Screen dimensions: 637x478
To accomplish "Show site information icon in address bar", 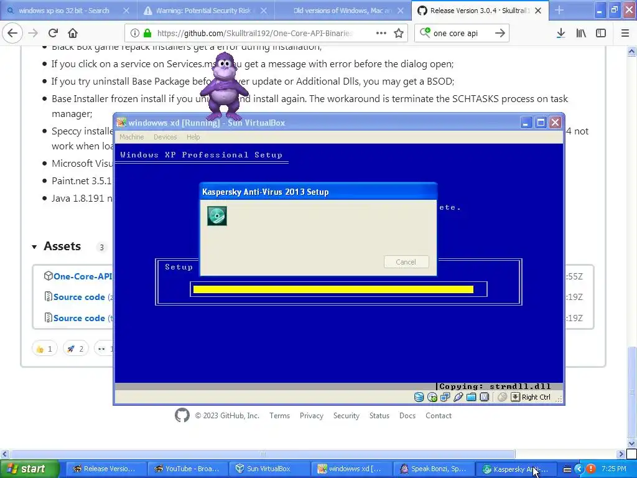I will [134, 33].
